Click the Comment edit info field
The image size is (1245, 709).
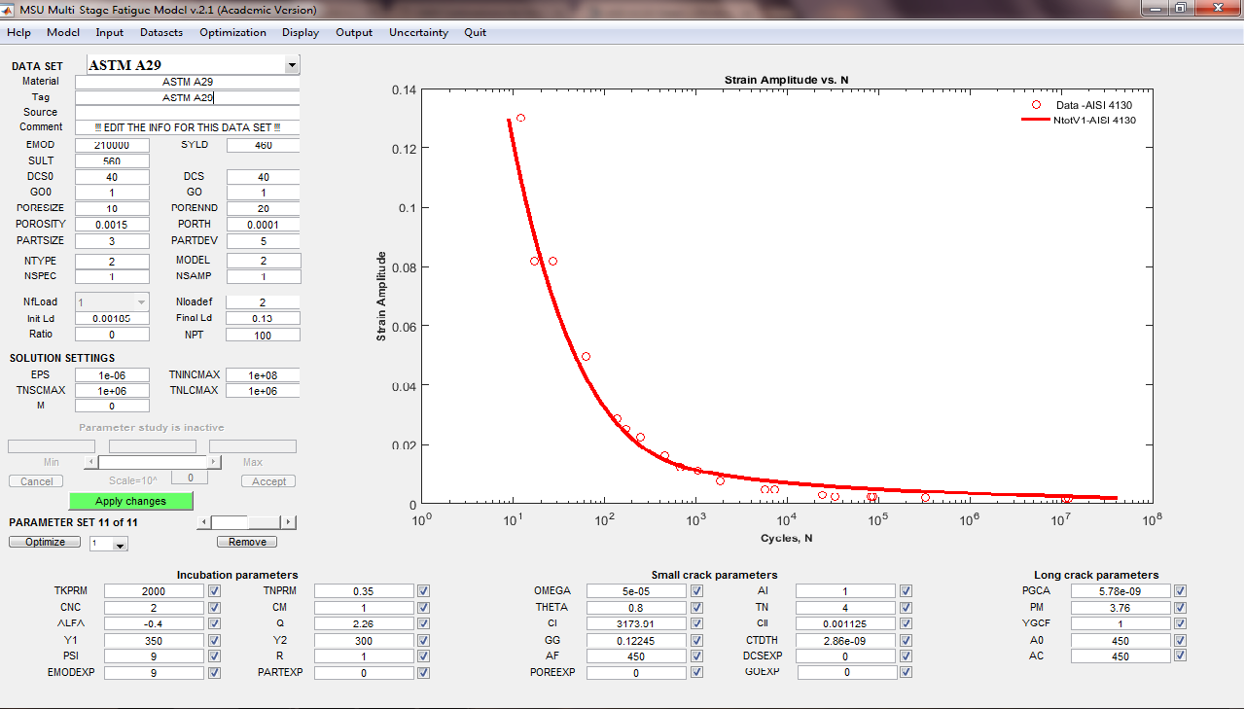(x=189, y=126)
